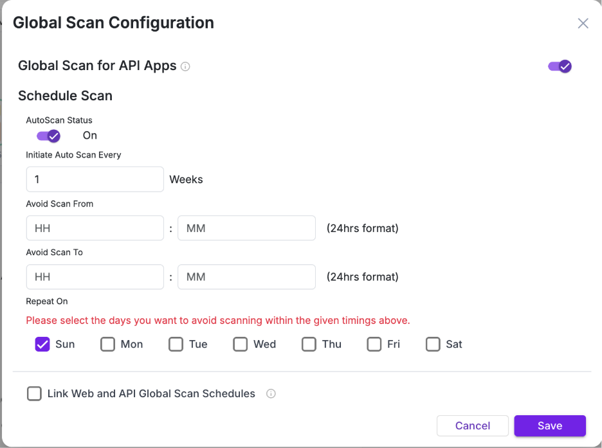The width and height of the screenshot is (602, 448).
Task: Click the Avoid Scan From MM field
Action: tap(246, 228)
